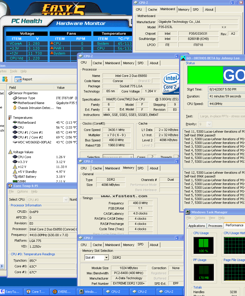Screen dimensions: 245x296
Task: Click the CPU #1 / Core #2 chip icon
Action: (15, 137)
